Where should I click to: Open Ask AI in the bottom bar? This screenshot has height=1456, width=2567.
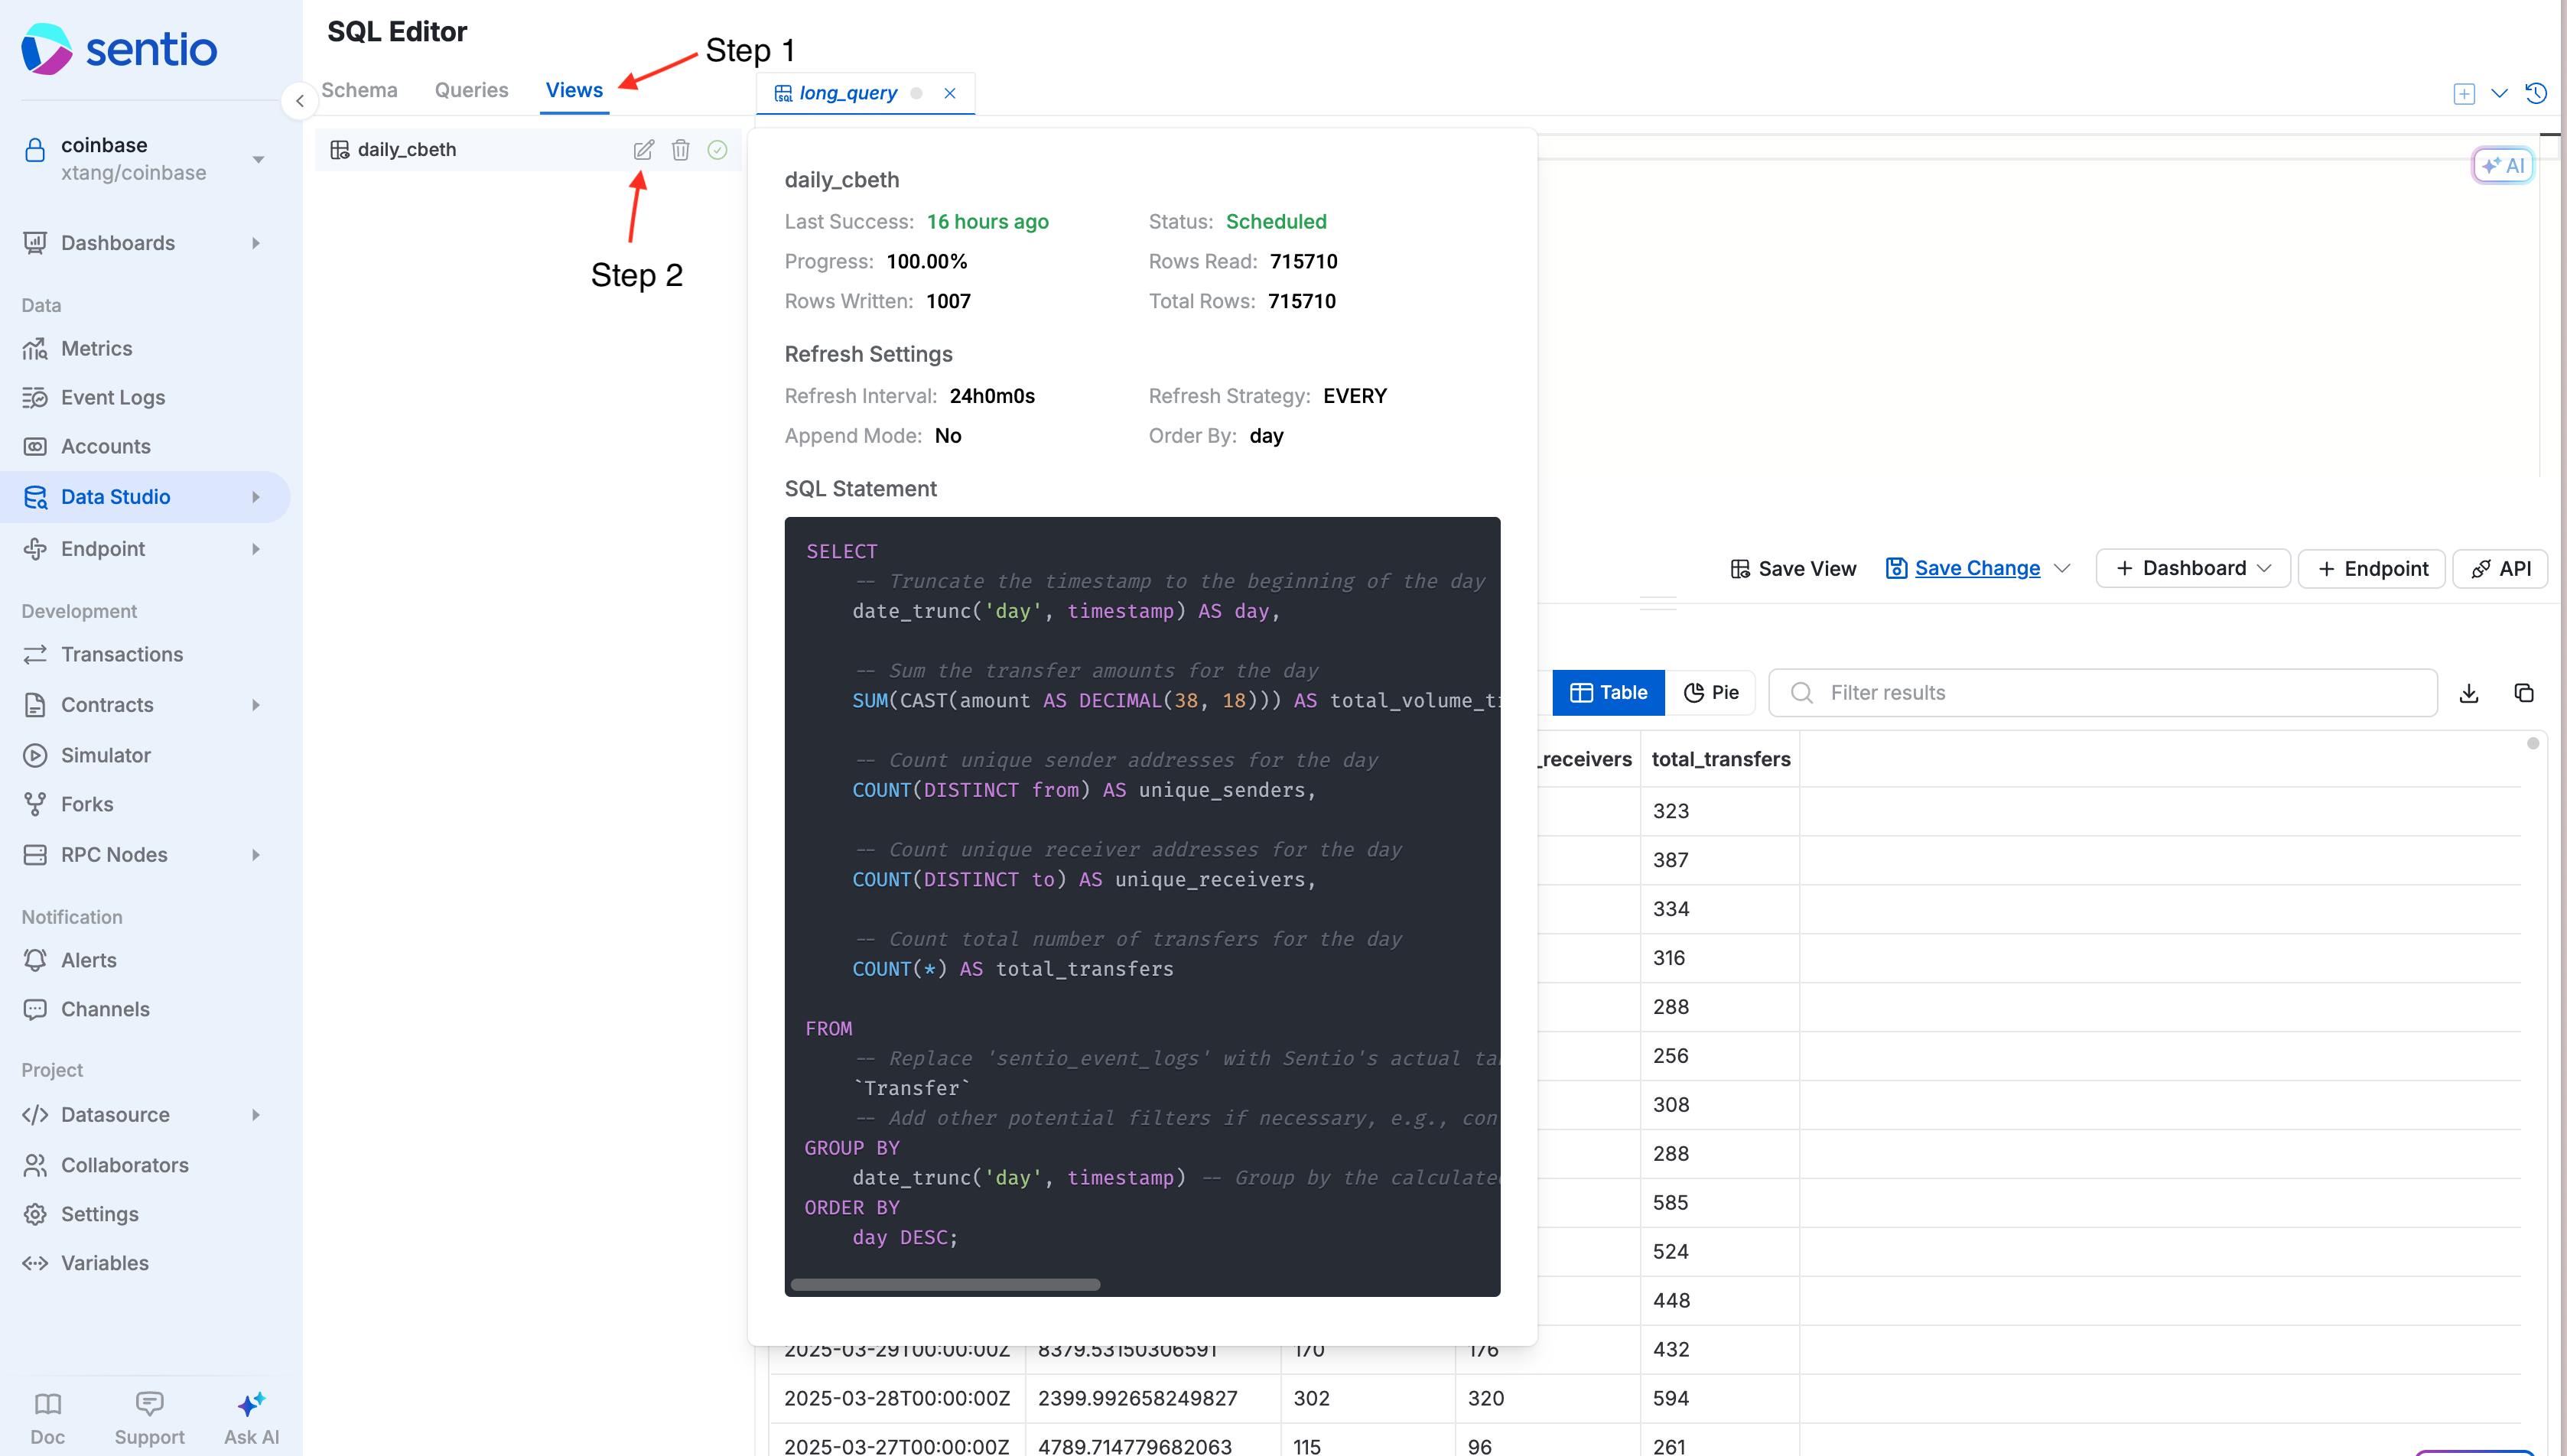click(251, 1417)
